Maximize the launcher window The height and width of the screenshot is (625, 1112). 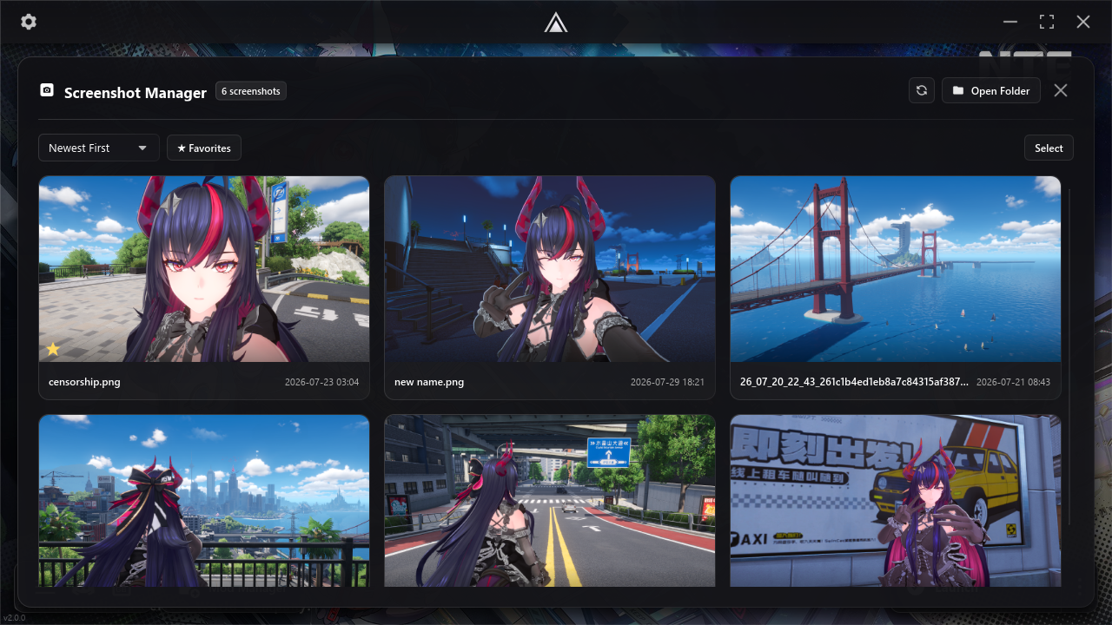[1047, 22]
